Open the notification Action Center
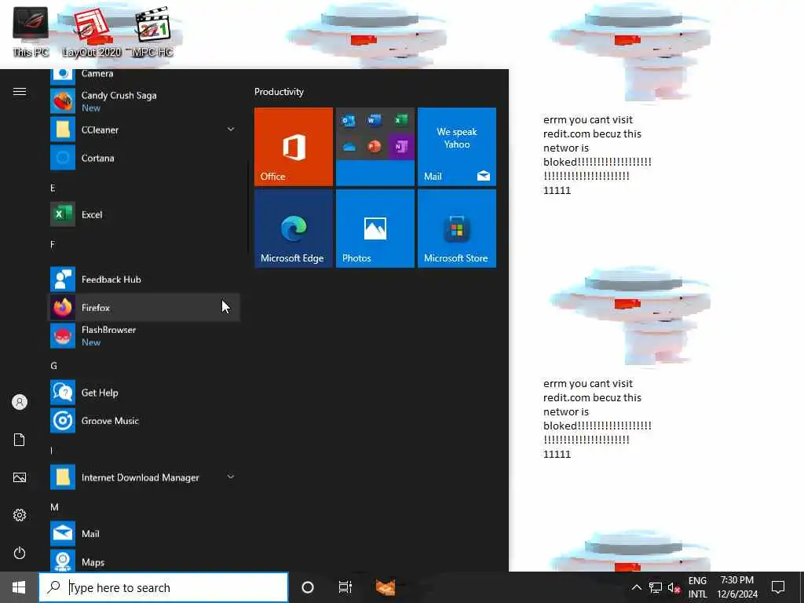 coord(778,587)
